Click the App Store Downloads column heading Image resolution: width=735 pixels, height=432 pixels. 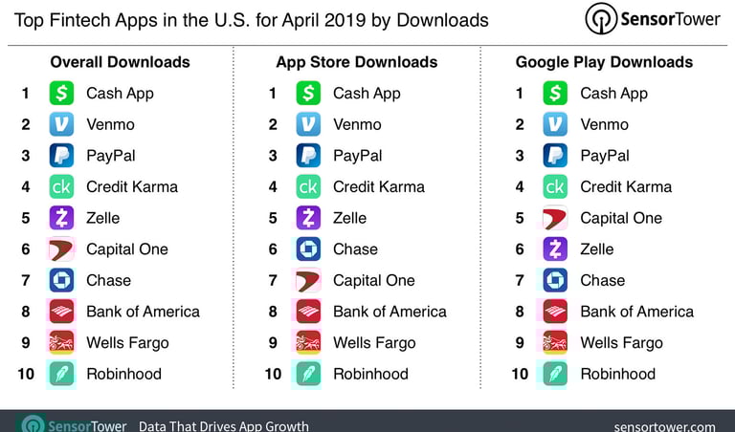click(357, 62)
